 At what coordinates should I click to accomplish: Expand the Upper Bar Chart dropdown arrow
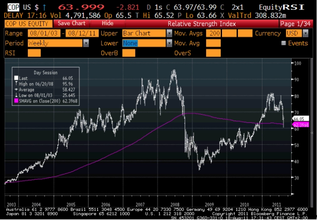pos(169,33)
